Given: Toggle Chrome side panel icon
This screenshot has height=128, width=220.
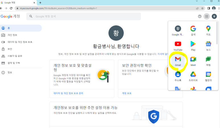Looking at the screenshot, I should coord(209,8).
